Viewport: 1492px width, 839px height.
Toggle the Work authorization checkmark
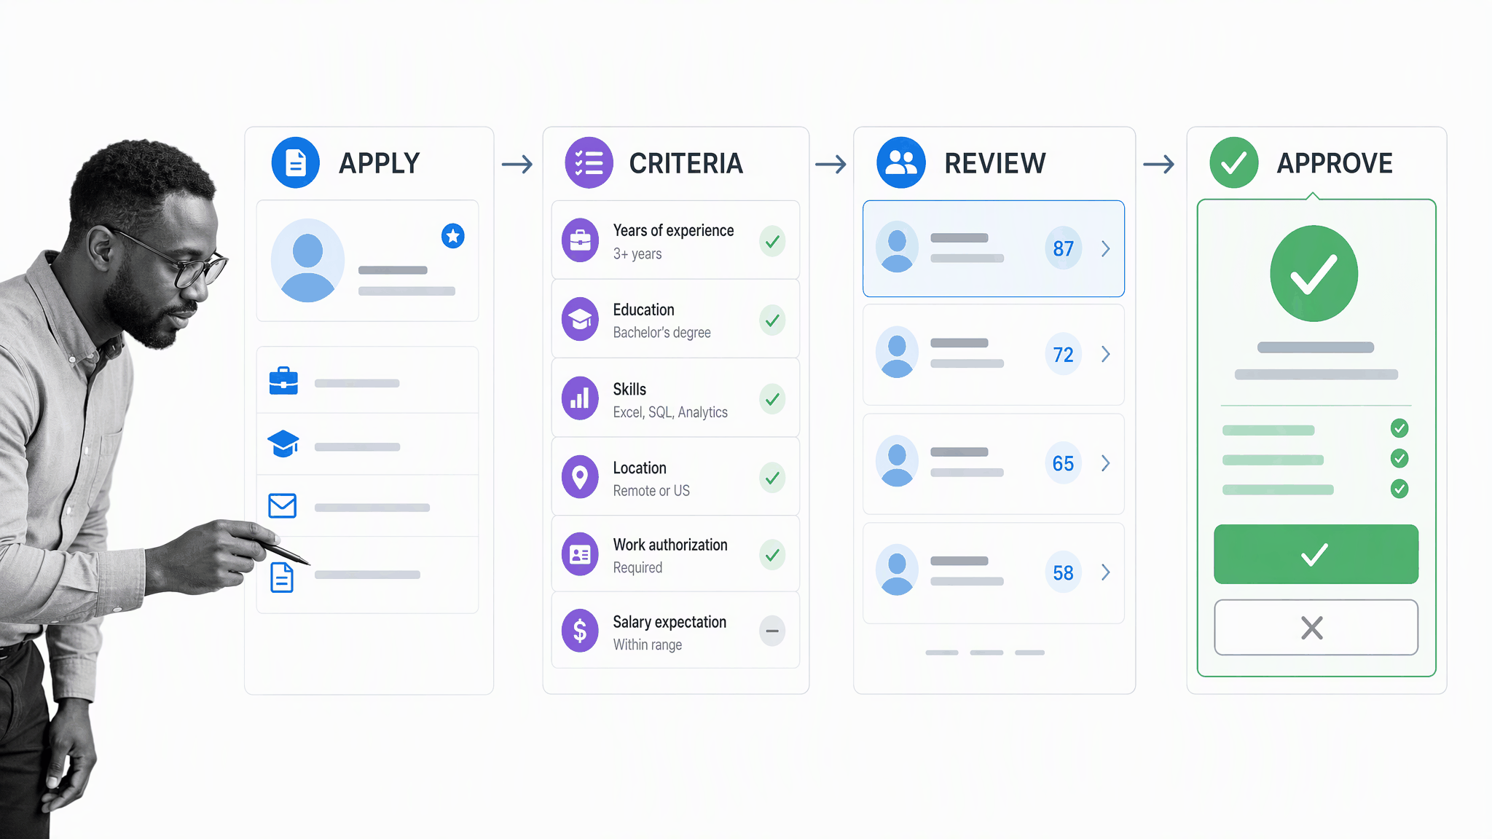point(772,555)
